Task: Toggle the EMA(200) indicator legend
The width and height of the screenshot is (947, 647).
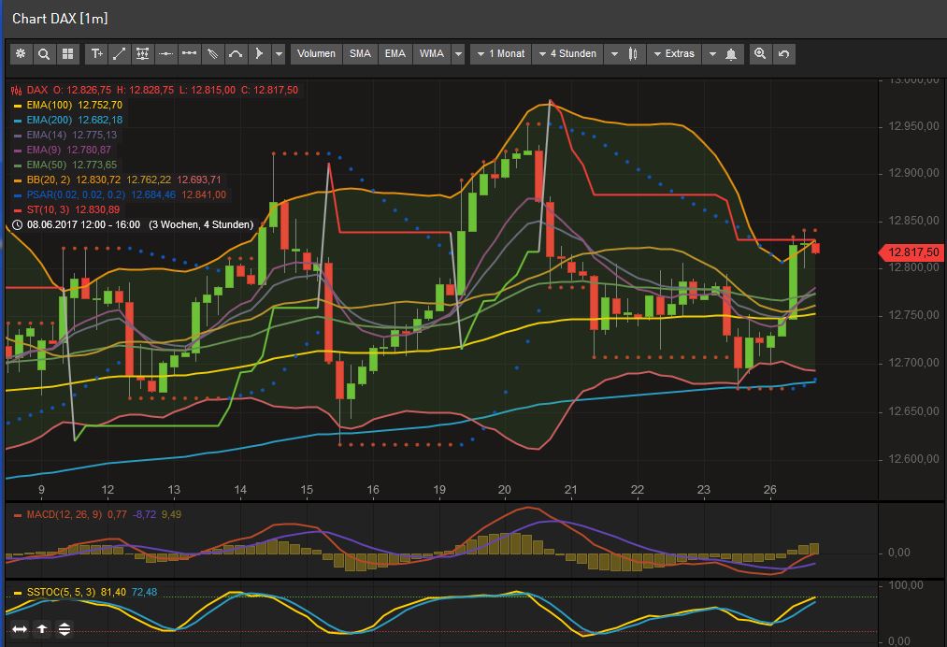Action: (74, 120)
